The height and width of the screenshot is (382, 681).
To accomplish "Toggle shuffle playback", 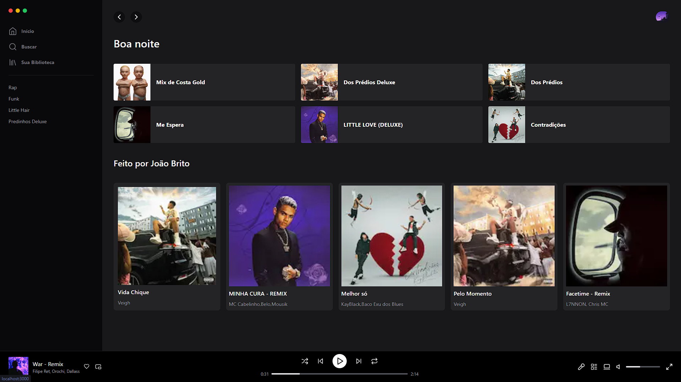I will coord(304,361).
